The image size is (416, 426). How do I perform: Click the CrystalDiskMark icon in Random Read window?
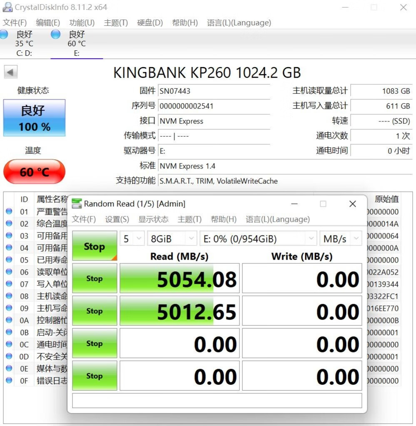77,203
